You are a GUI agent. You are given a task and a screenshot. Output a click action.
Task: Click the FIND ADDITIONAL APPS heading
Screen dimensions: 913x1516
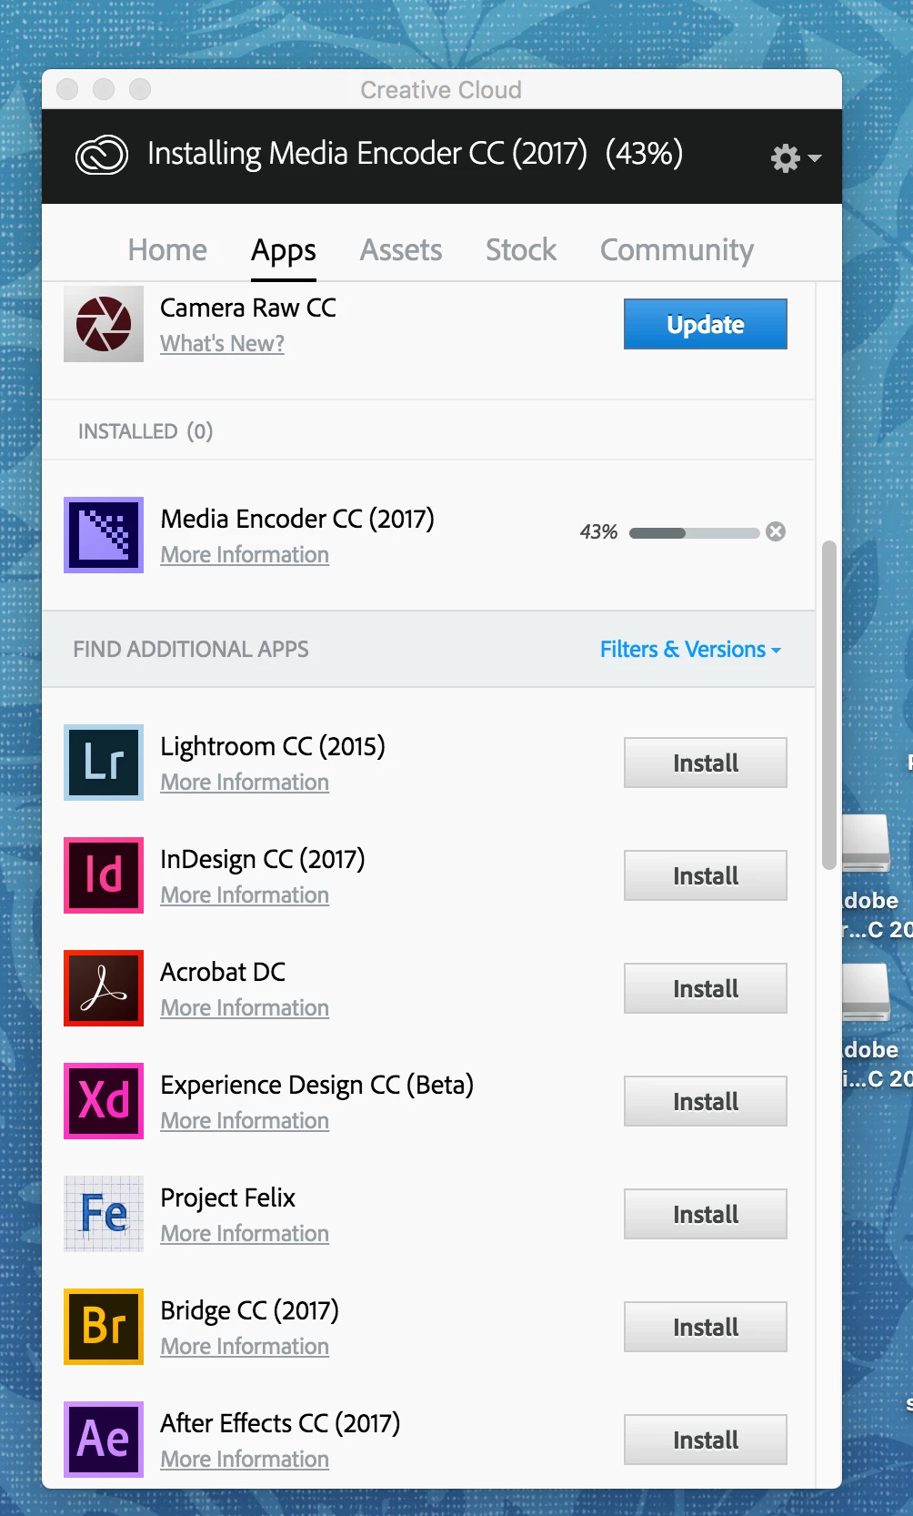[x=191, y=650]
